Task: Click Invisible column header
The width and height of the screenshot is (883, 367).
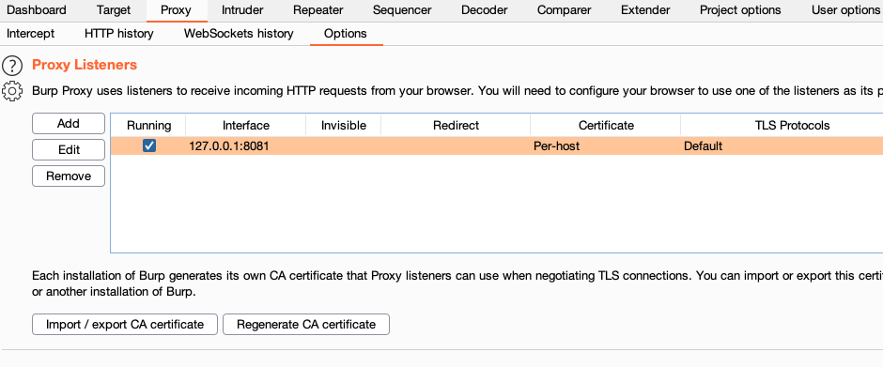Action: (x=344, y=126)
